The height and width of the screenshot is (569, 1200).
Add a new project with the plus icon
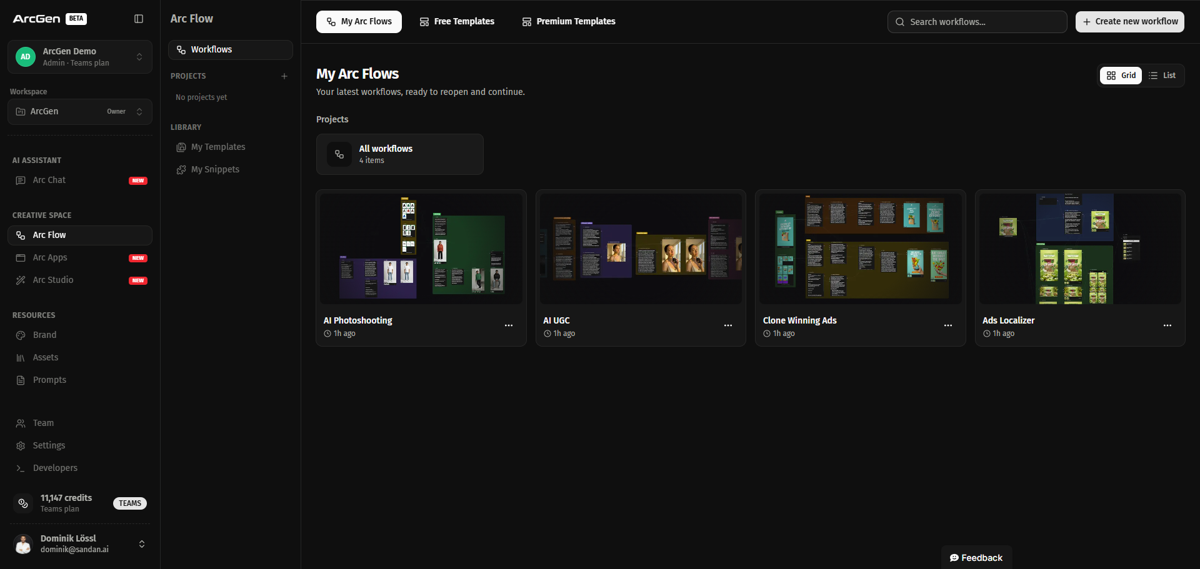pyautogui.click(x=284, y=76)
